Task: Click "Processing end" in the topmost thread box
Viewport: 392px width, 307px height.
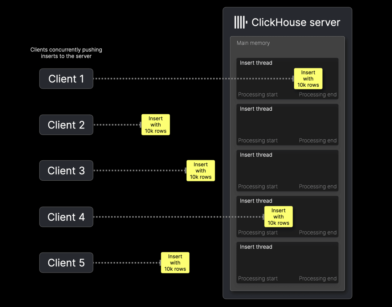Action: coord(318,94)
